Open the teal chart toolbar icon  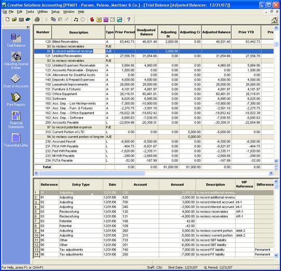click(120, 19)
